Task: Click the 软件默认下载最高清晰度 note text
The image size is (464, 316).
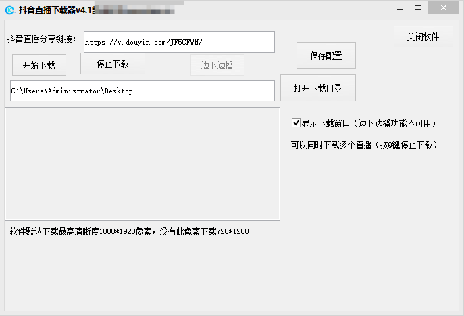Action: point(129,231)
